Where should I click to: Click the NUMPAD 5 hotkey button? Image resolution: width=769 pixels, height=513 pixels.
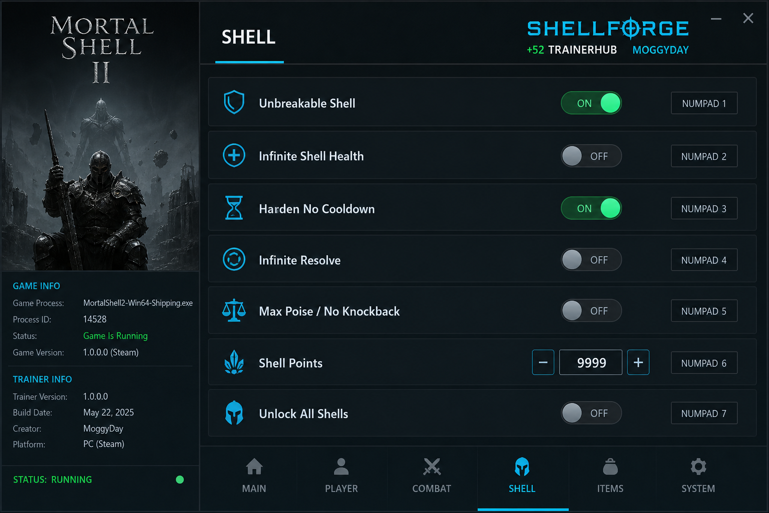pyautogui.click(x=704, y=311)
